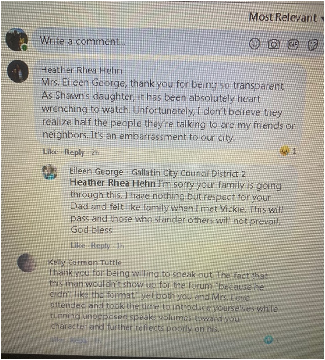This screenshot has height=360, width=325.
Task: View reaction on Heather Rhea Hehn's comment
Action: 287,151
